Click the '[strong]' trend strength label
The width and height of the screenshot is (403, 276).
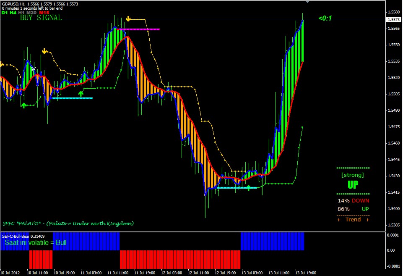click(x=353, y=175)
